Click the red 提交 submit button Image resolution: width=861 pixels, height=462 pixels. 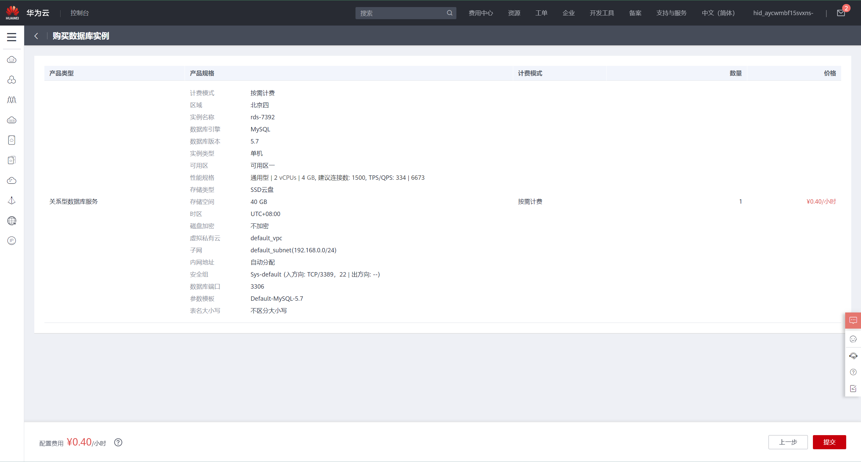pos(829,442)
